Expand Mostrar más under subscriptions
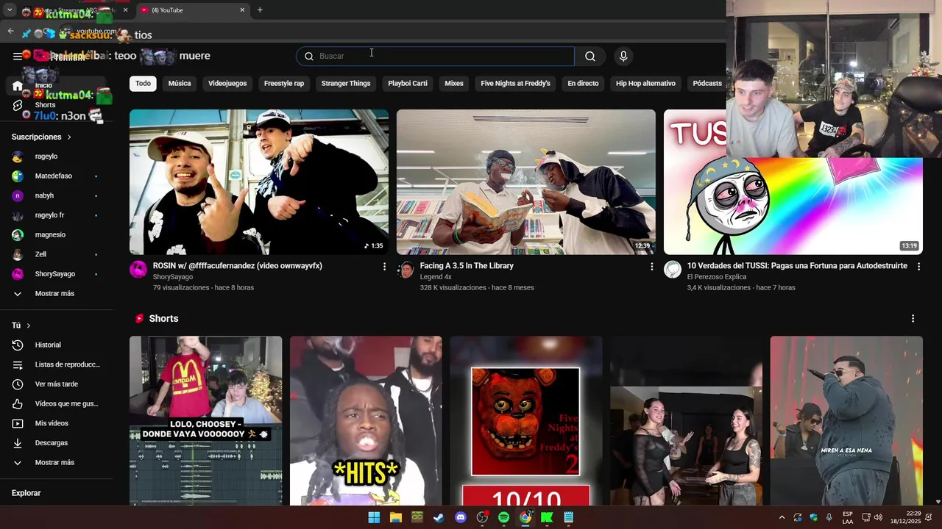Image resolution: width=942 pixels, height=529 pixels. tap(56, 294)
